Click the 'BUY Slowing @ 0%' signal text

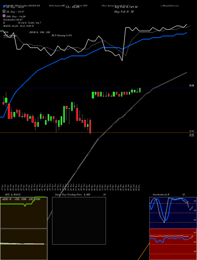(x=62, y=35)
